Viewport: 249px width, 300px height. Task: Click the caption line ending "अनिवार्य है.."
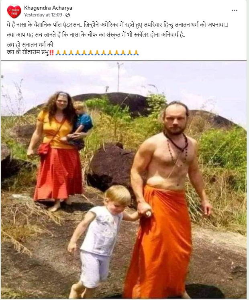[x=96, y=35]
